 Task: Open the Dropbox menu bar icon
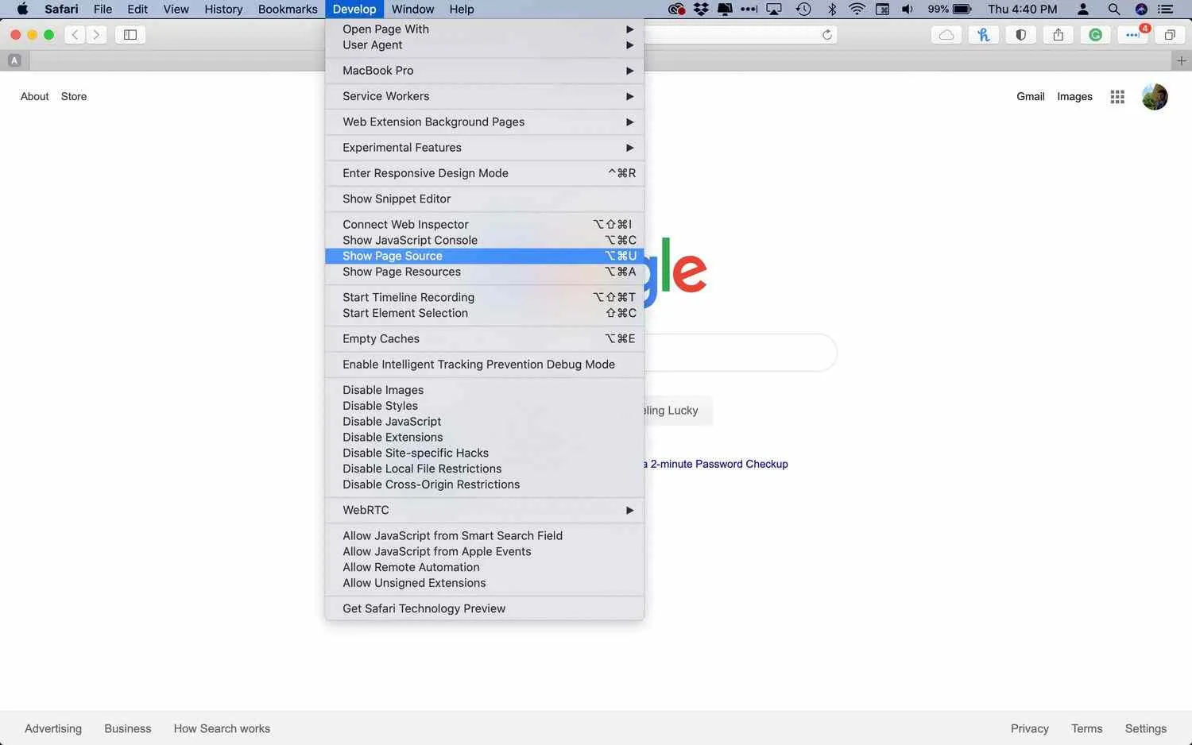[x=701, y=10]
